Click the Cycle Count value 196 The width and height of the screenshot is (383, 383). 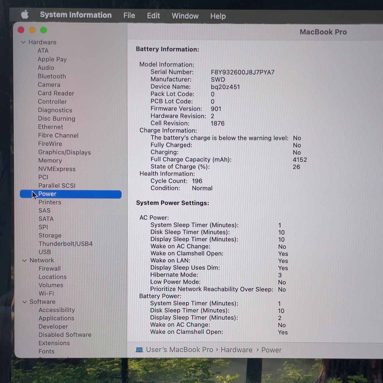[x=197, y=181]
